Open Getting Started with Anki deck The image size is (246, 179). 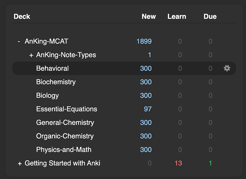[x=62, y=163]
